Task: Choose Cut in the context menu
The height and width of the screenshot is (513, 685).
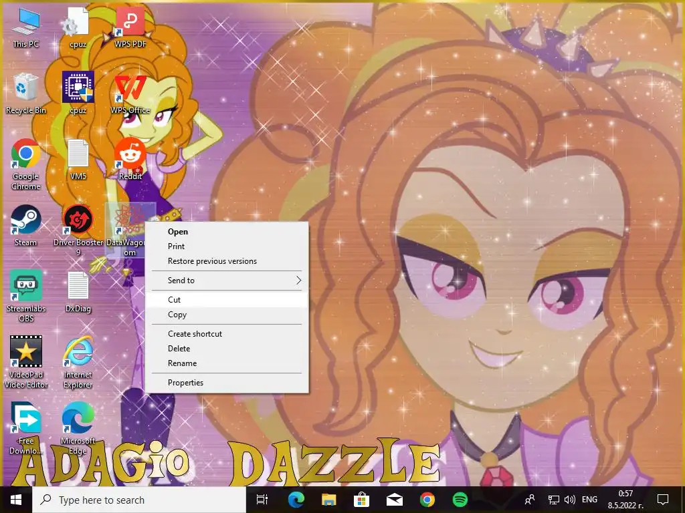Action: pyautogui.click(x=227, y=300)
